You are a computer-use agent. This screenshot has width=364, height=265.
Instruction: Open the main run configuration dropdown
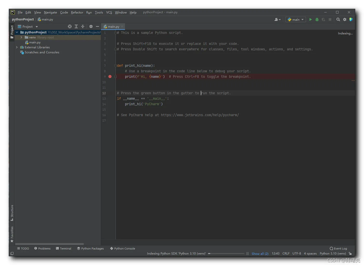(x=296, y=19)
